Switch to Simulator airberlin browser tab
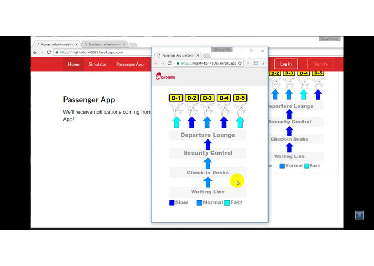Viewport: 374px width, 266px height. [x=104, y=44]
